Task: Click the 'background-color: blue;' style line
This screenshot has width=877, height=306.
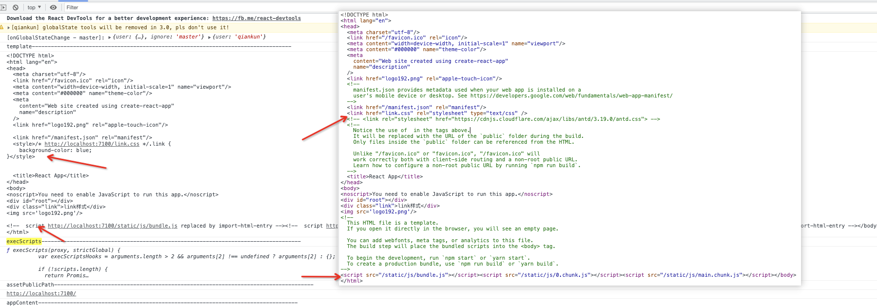Action: click(x=56, y=151)
